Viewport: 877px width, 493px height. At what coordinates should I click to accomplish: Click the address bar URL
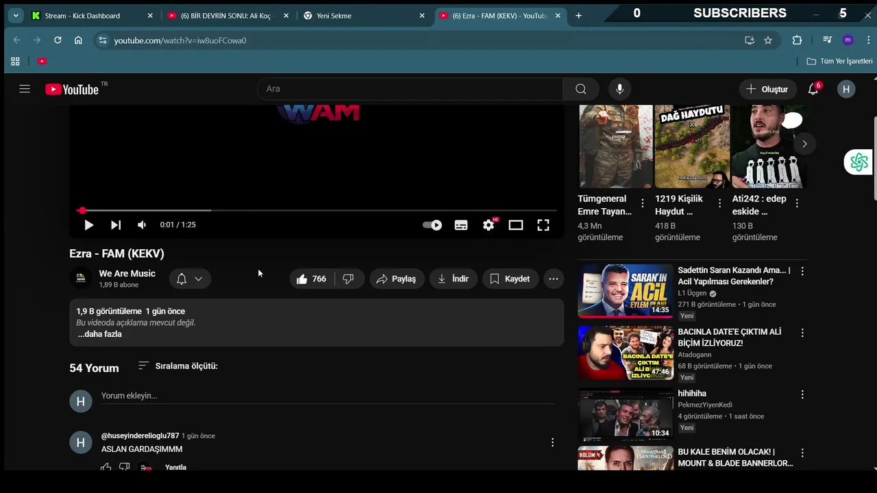point(180,40)
